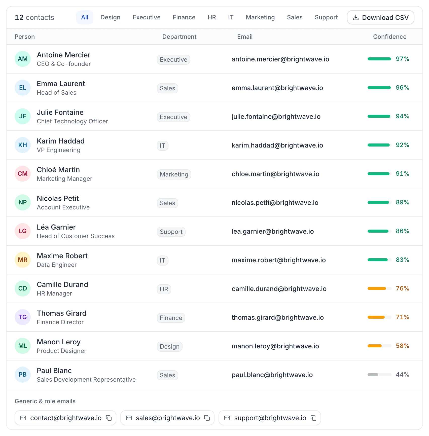Click Antoine Mercier's 97% confidence bar
The height and width of the screenshot is (436, 429).
point(379,59)
